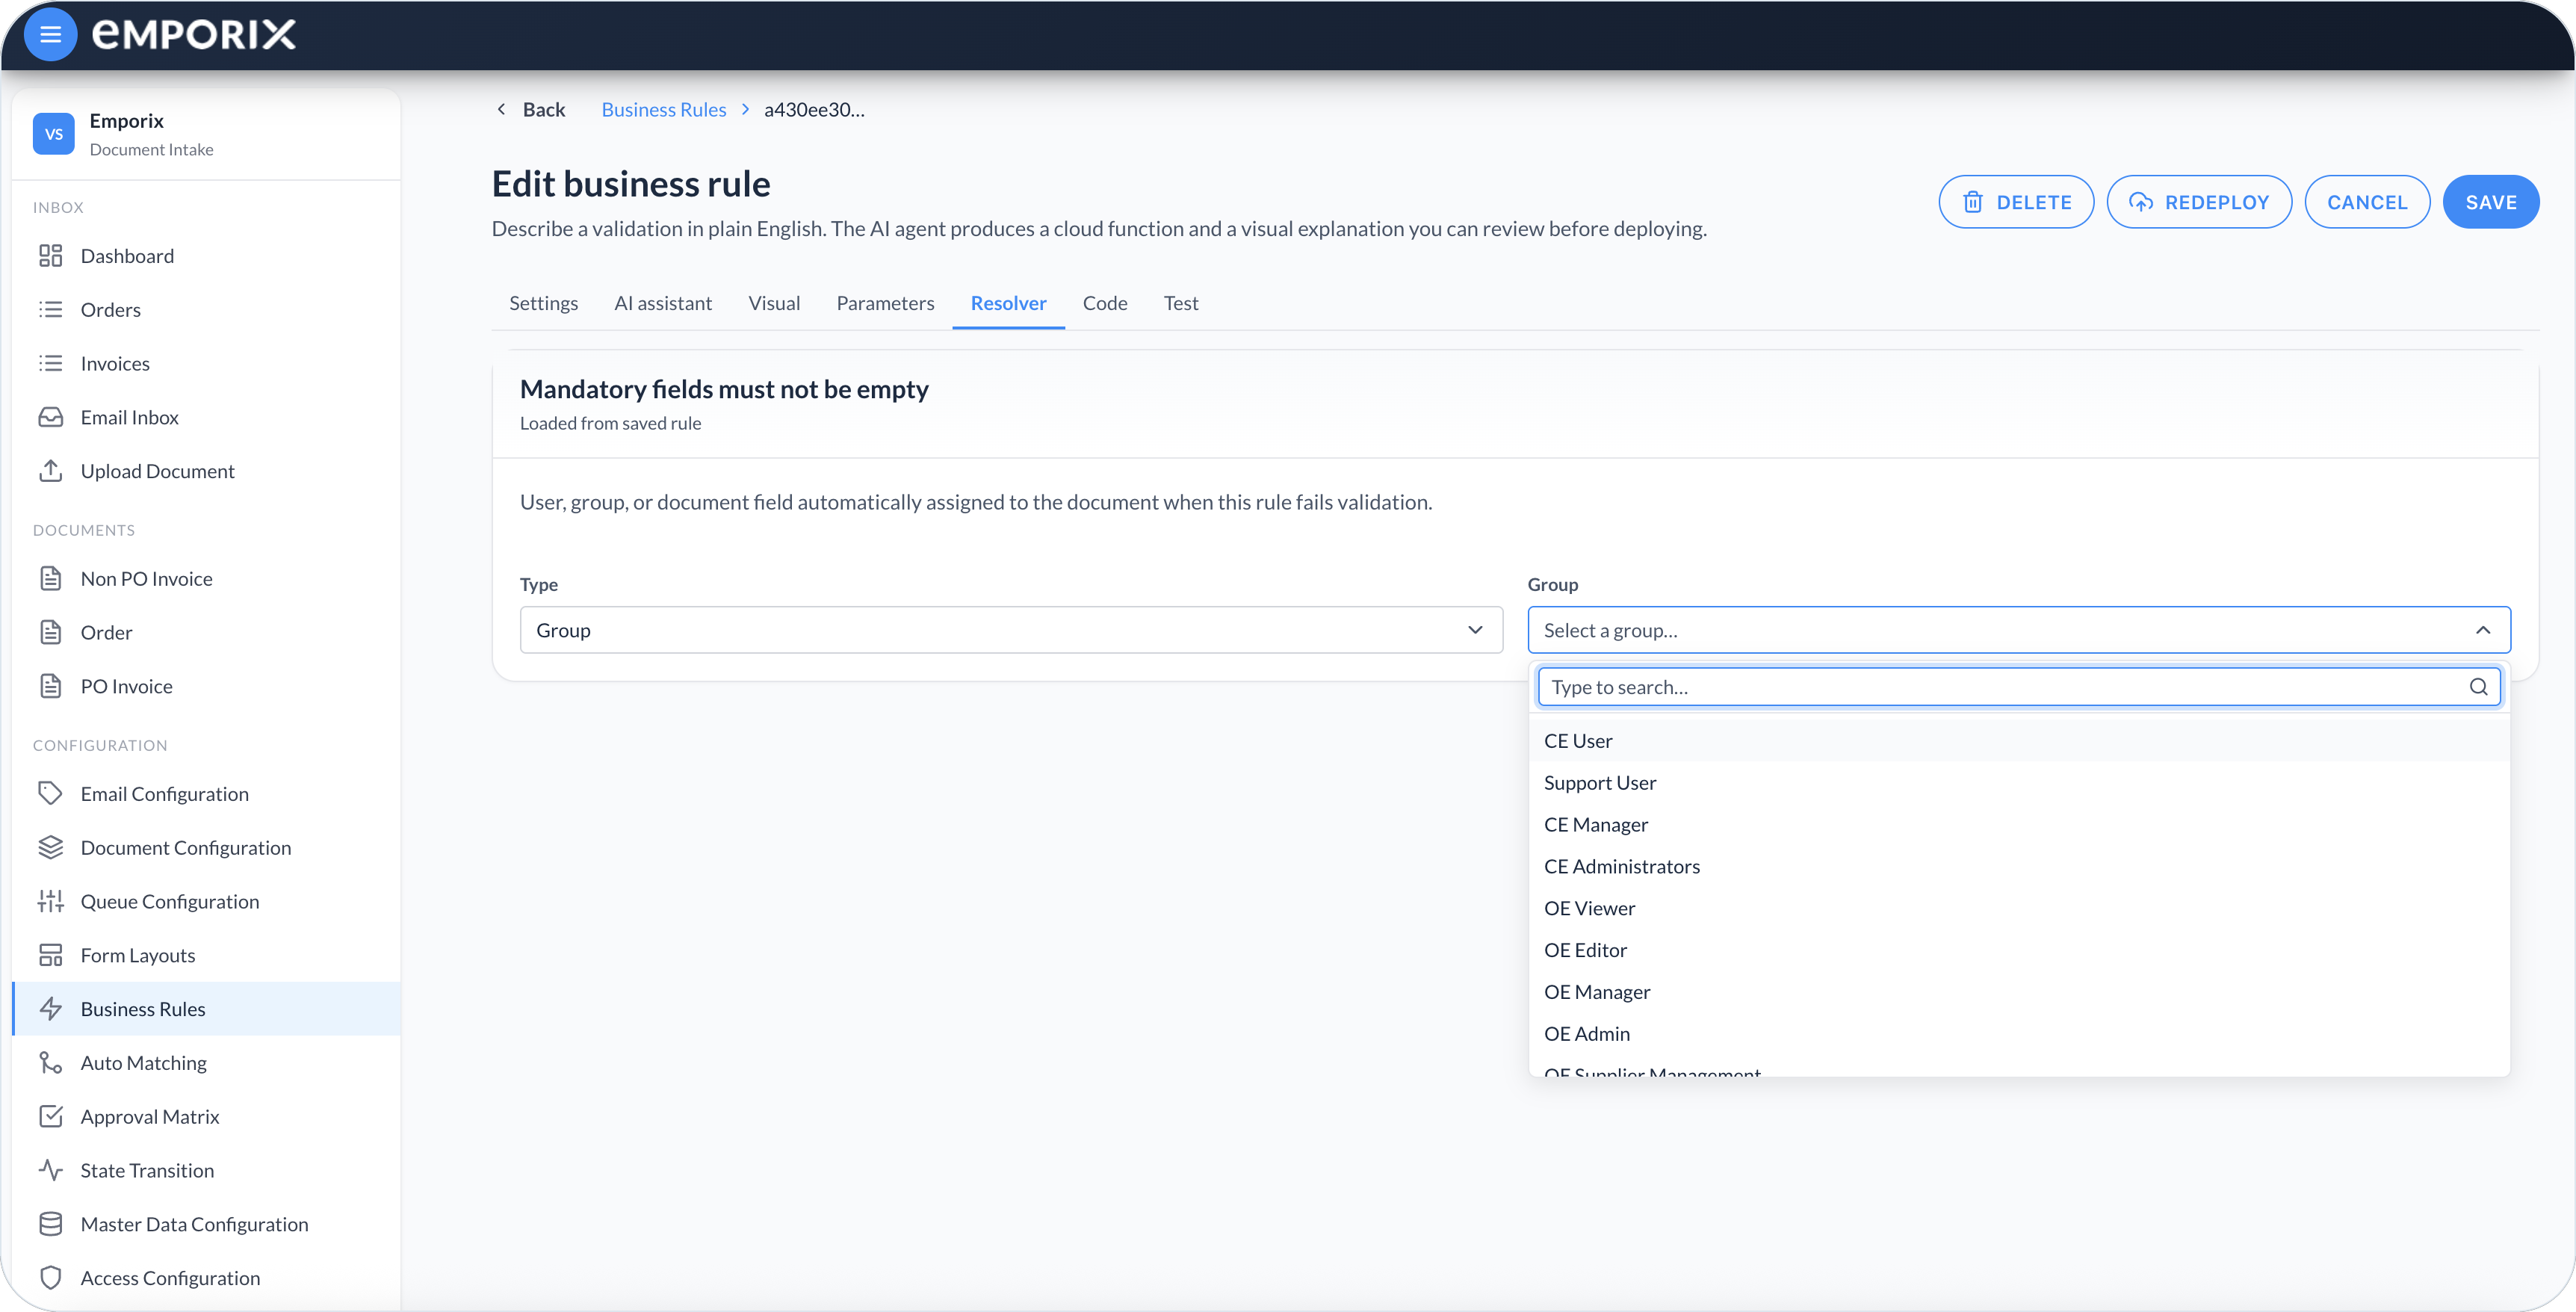Choose OE Manager from the group list

click(x=2019, y=992)
